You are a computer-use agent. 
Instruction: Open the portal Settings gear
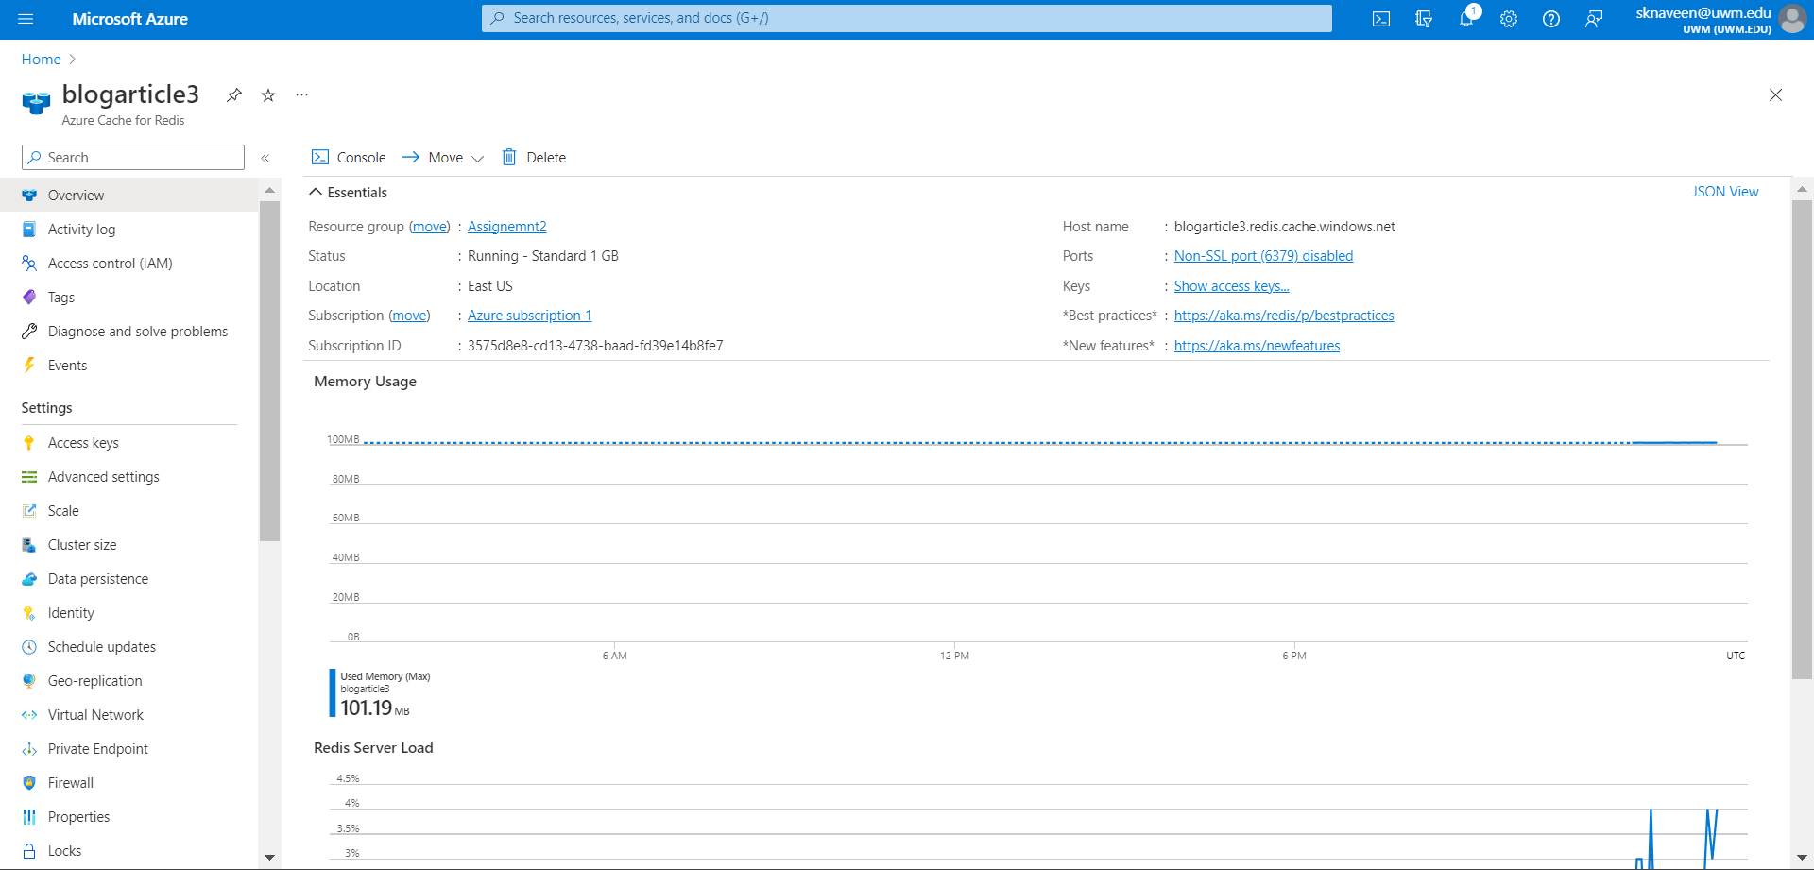pyautogui.click(x=1508, y=18)
